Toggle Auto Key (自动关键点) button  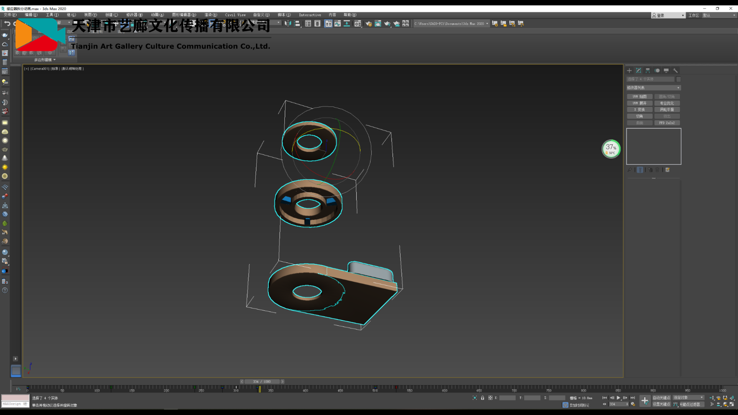coord(661,398)
